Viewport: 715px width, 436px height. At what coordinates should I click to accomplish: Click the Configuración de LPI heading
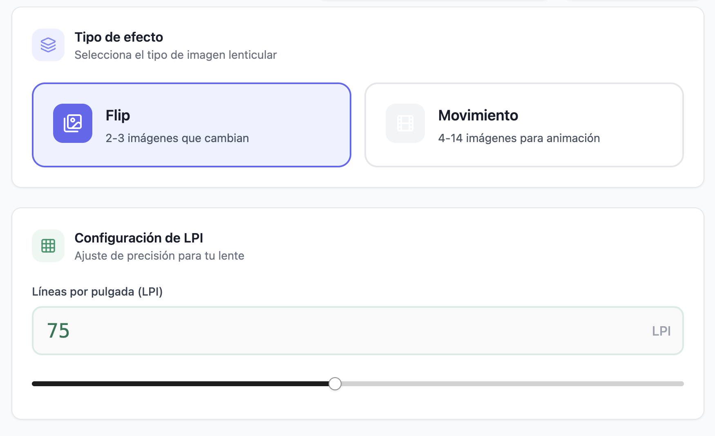pyautogui.click(x=139, y=238)
